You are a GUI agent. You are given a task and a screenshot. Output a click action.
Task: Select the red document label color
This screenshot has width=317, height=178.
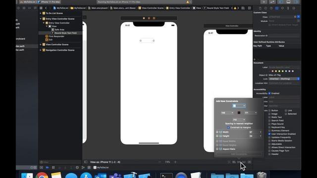[272, 71]
